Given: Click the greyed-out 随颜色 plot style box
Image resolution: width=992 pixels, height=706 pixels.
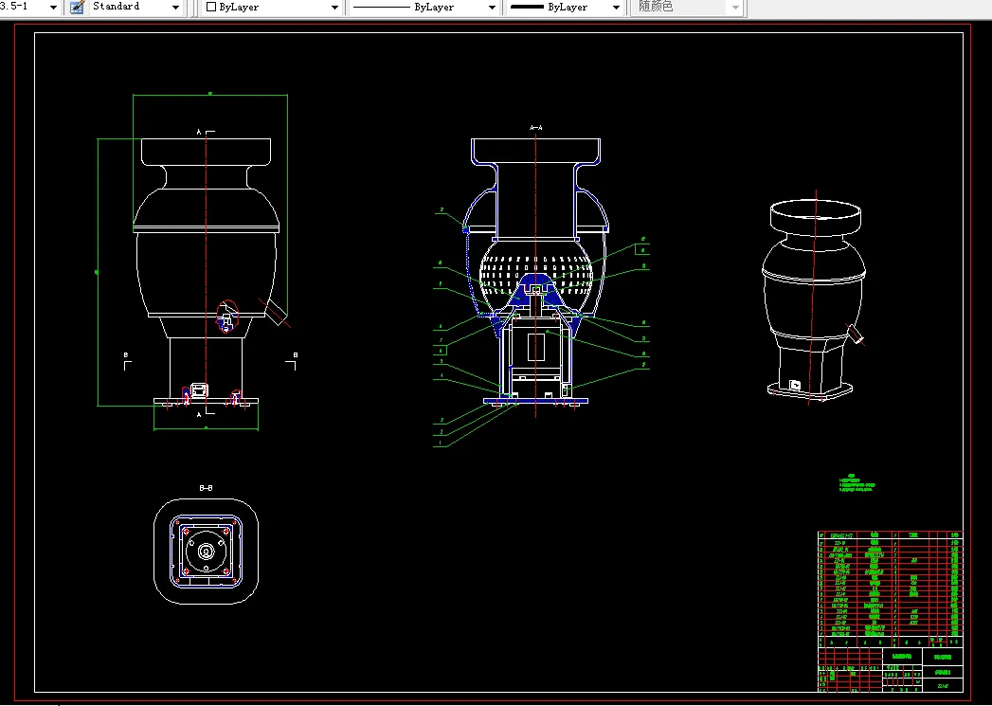Looking at the screenshot, I should pos(687,7).
